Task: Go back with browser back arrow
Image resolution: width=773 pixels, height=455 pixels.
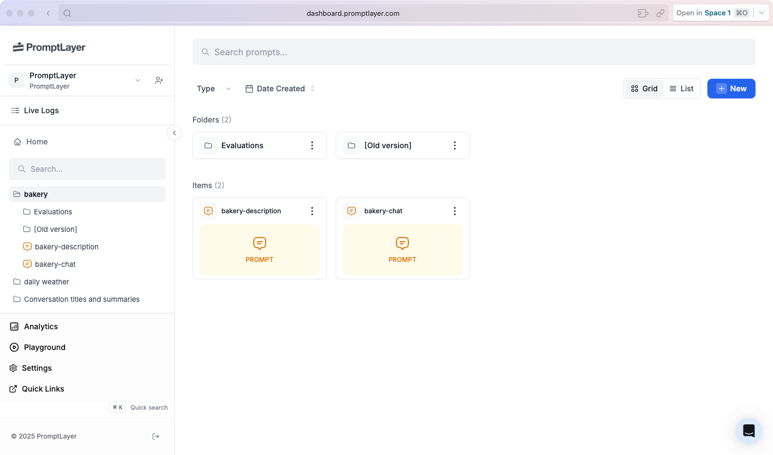Action: coord(48,13)
